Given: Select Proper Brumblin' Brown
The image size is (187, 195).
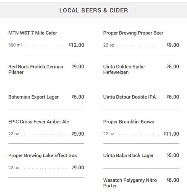Looking at the screenshot, I should pos(129,122).
